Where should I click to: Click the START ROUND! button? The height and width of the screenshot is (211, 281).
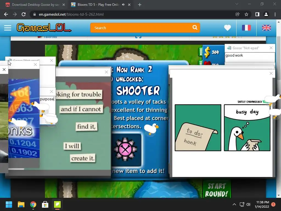click(217, 190)
